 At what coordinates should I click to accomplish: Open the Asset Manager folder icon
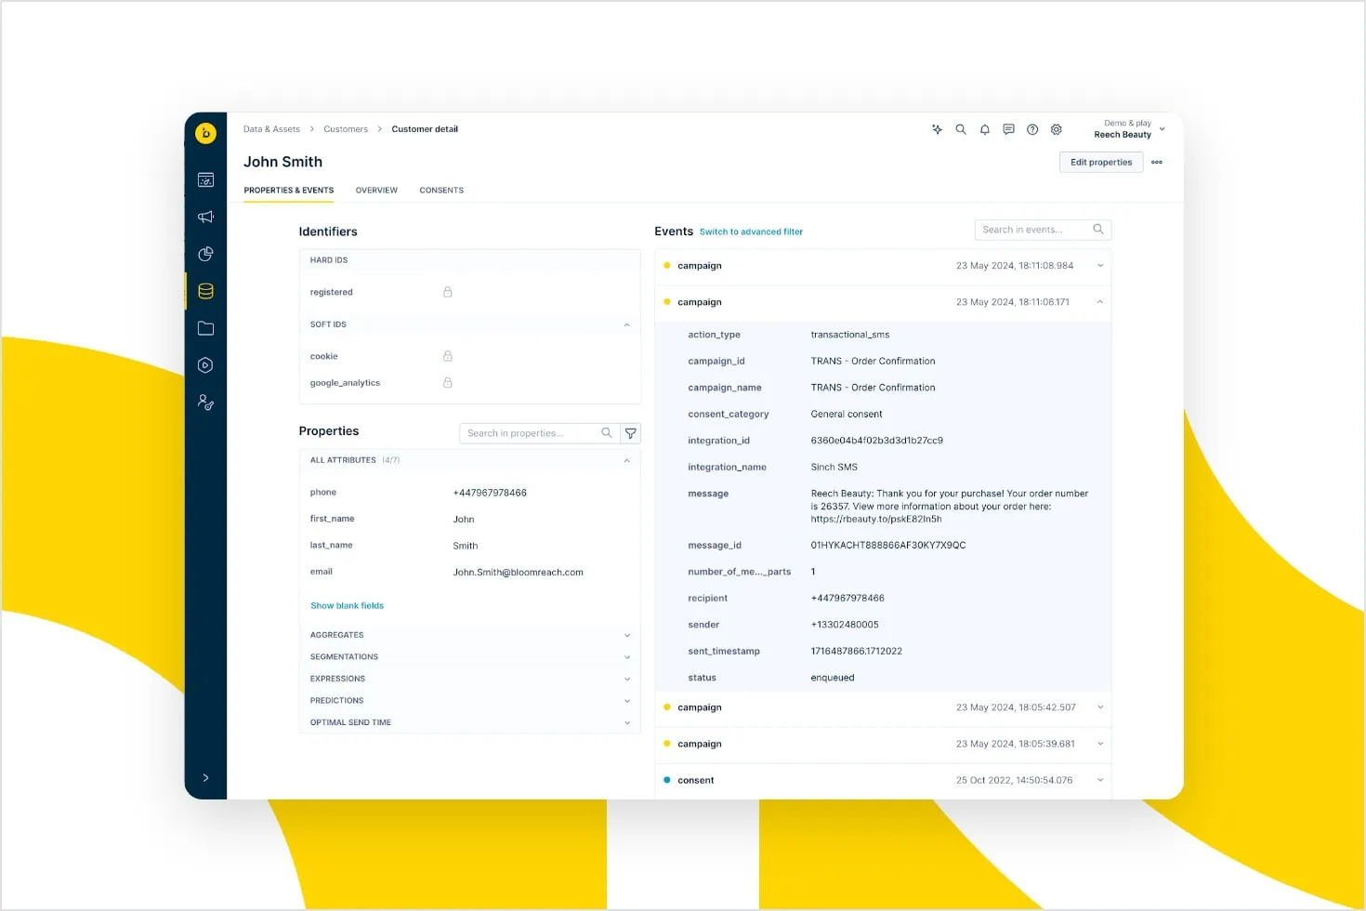coord(205,328)
